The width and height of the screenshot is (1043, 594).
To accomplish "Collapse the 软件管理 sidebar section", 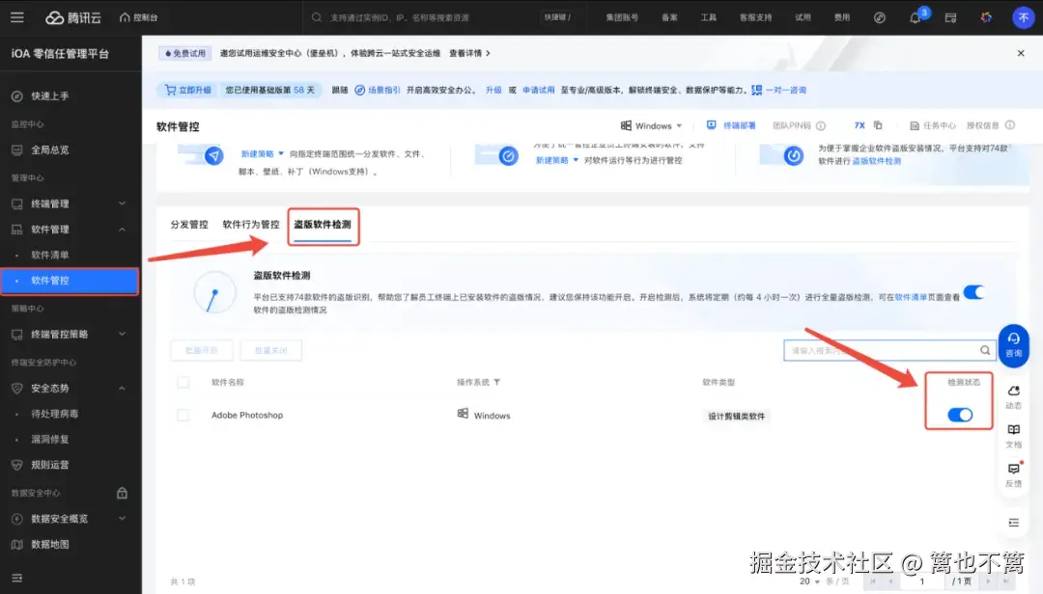I will (x=125, y=230).
